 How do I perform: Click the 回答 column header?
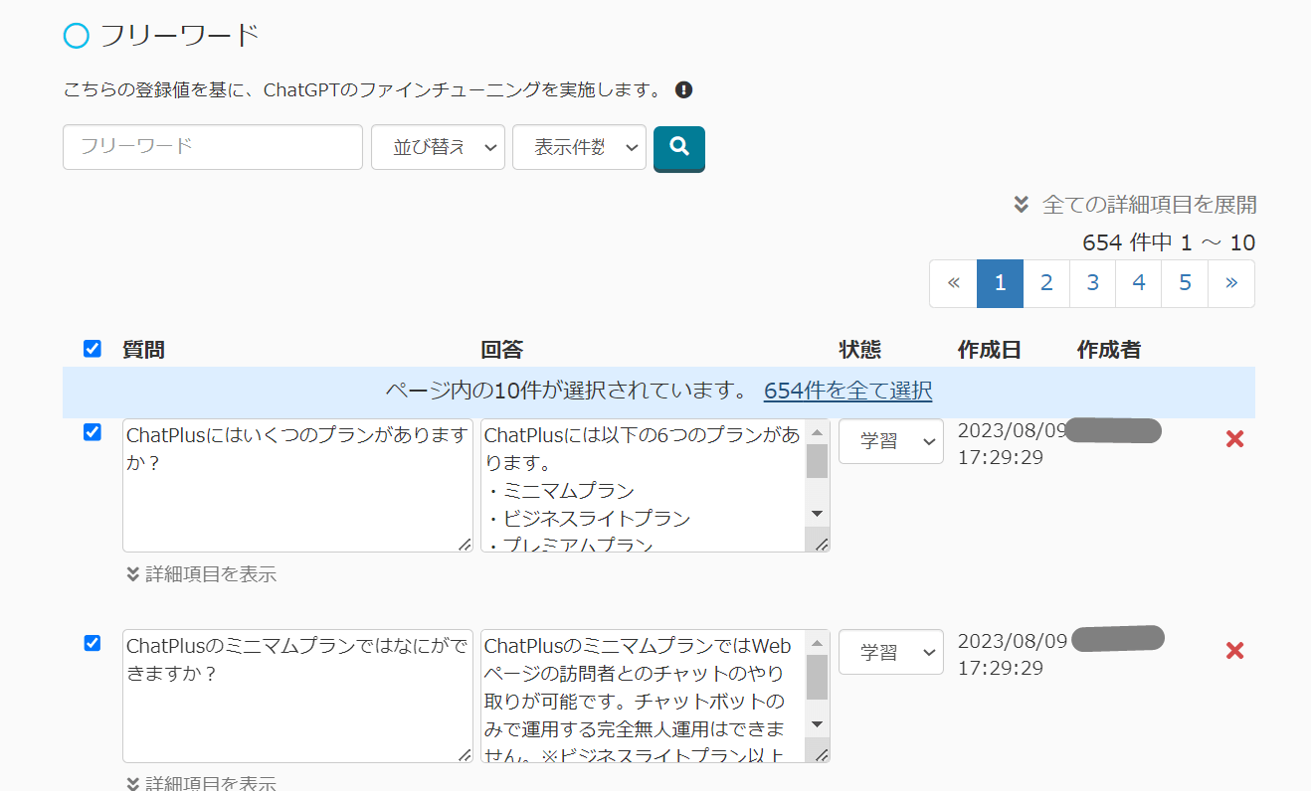point(501,350)
